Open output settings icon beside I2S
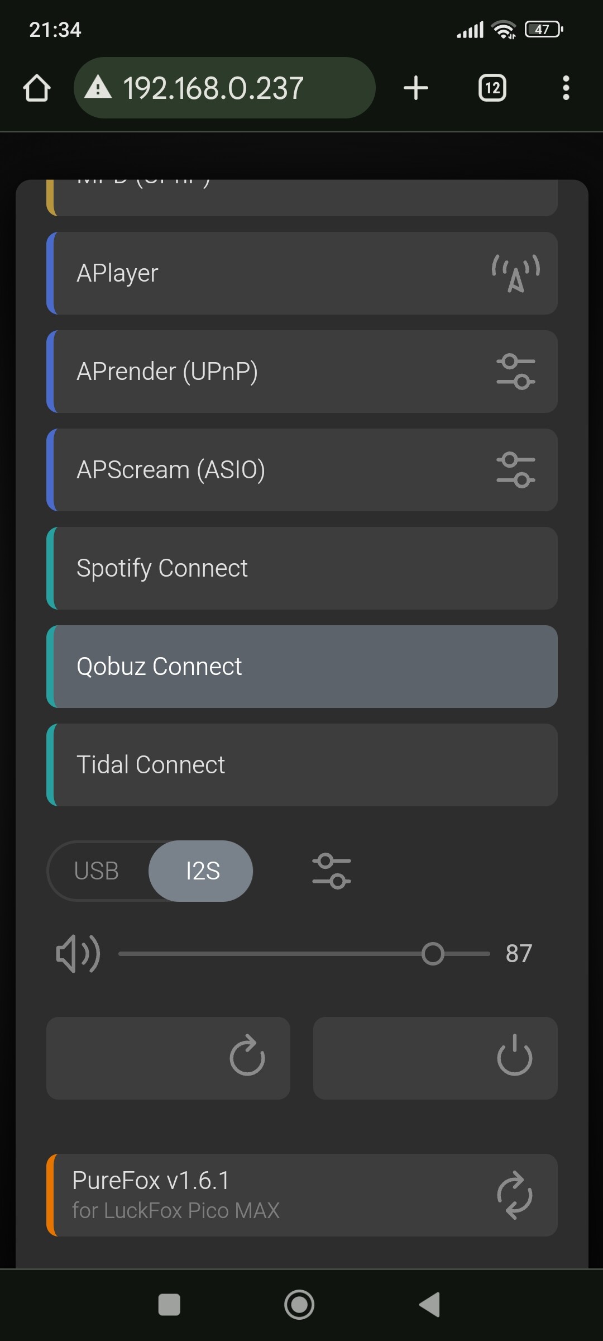603x1341 pixels. (x=332, y=871)
